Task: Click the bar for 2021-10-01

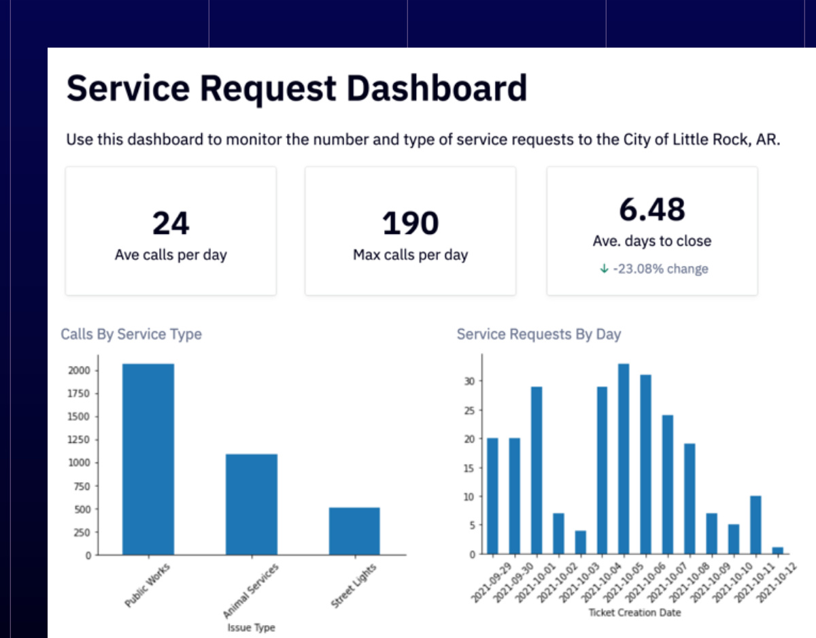Action: 537,470
